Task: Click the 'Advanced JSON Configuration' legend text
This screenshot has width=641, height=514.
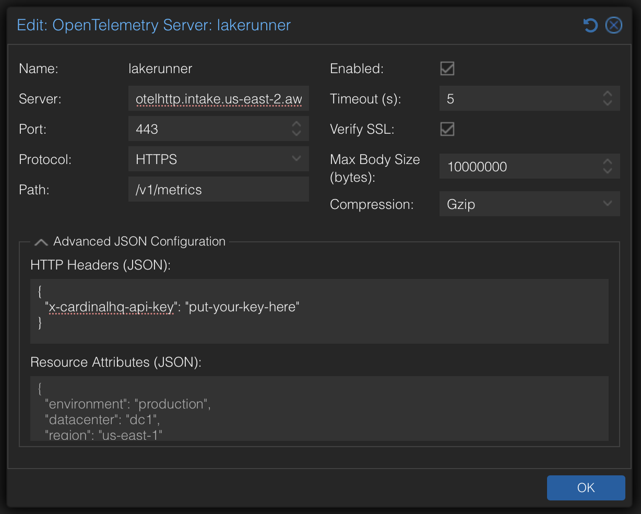Action: (139, 241)
